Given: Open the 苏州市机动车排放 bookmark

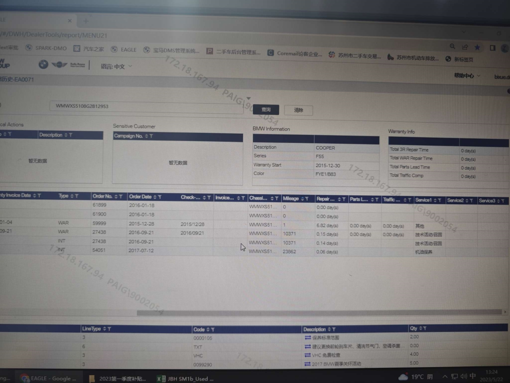Looking at the screenshot, I should [x=413, y=58].
